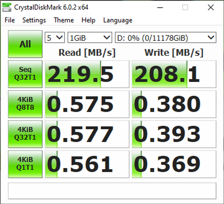Open the D: drive selection dropdown
The width and height of the screenshot is (224, 204).
click(165, 38)
